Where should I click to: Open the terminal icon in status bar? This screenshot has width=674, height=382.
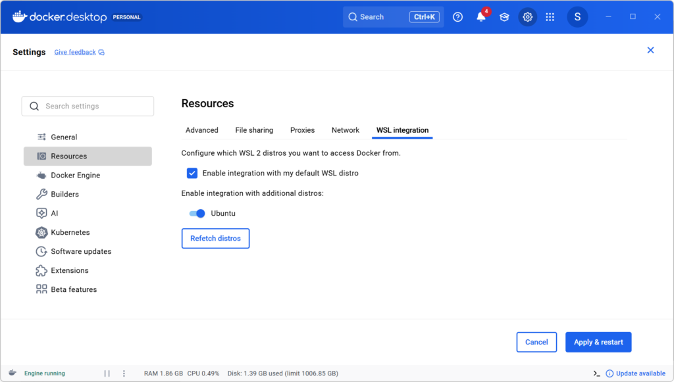coord(596,373)
